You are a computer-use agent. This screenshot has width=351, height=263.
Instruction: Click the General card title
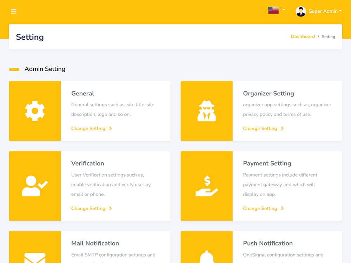(82, 94)
